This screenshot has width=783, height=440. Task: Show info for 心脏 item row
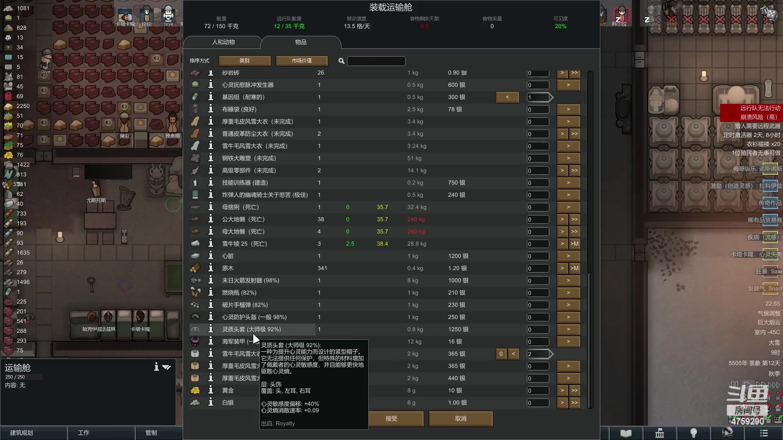[210, 256]
